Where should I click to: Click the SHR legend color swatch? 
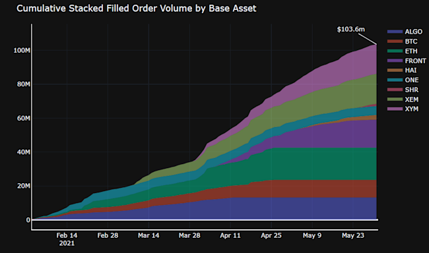(x=395, y=90)
